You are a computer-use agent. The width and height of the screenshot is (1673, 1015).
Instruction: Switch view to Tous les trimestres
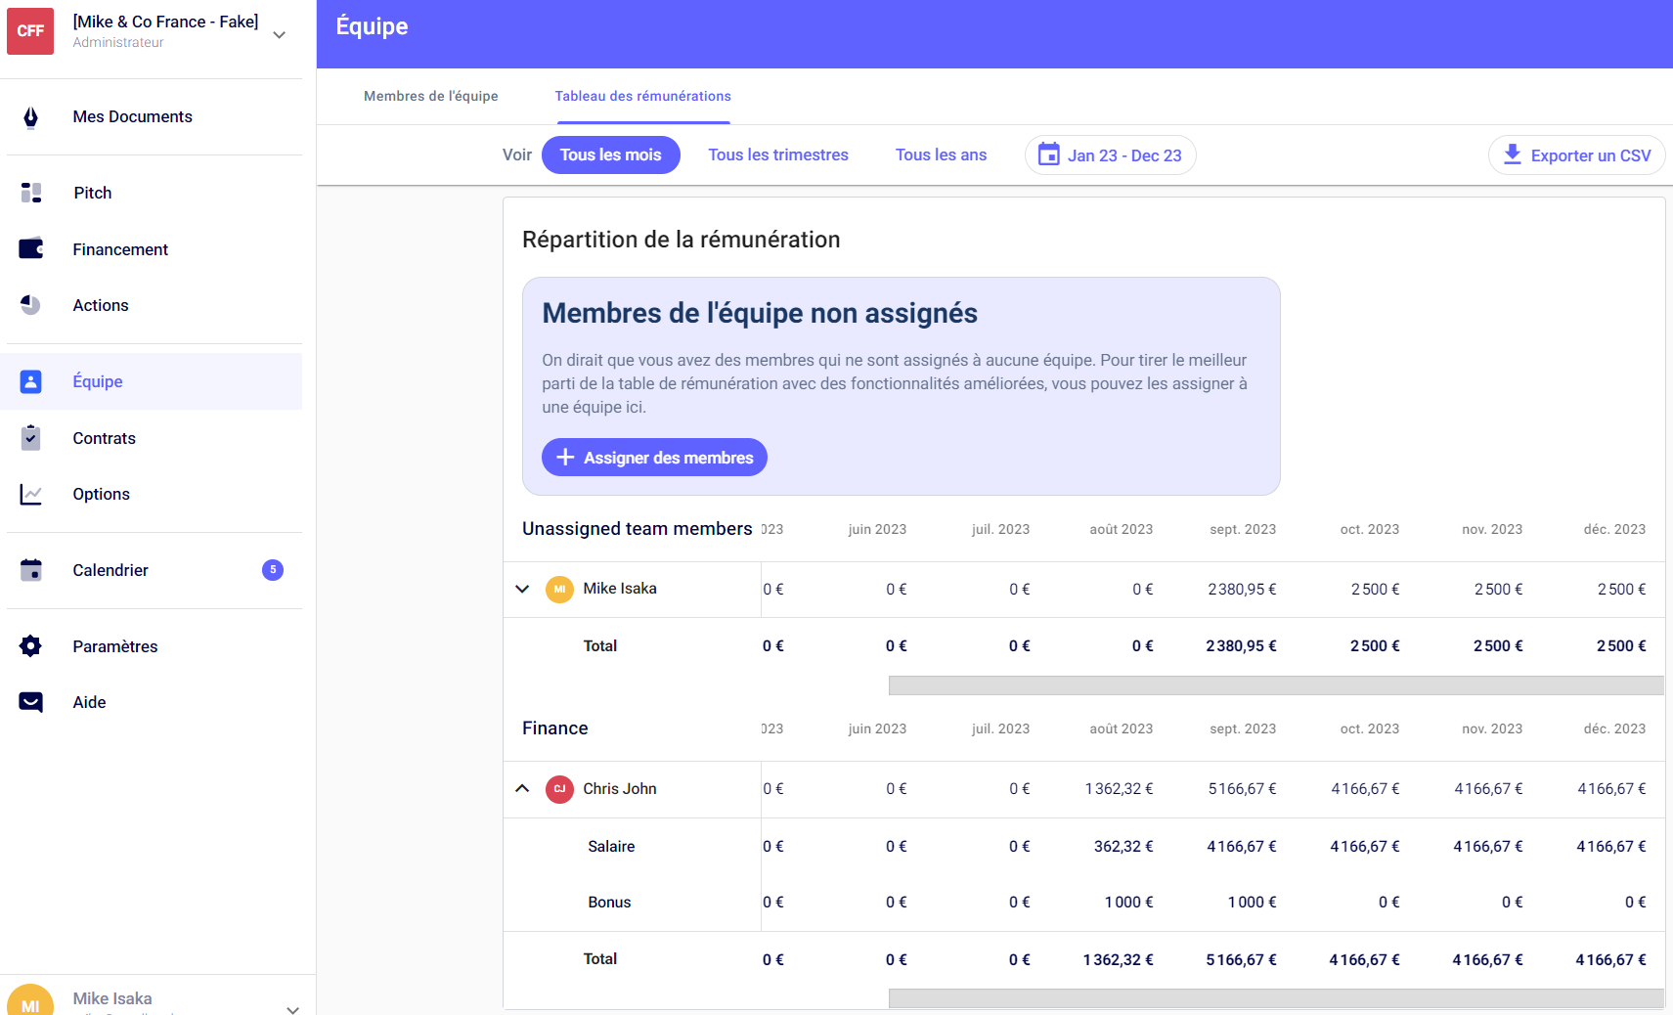[777, 155]
